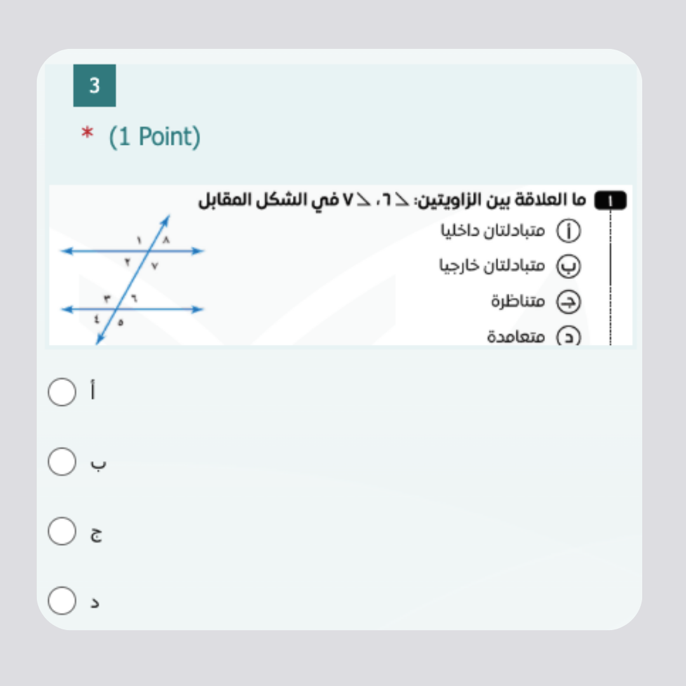Image resolution: width=686 pixels, height=686 pixels.
Task: Click the circled ج icon beside متناظرة
Action: point(568,302)
